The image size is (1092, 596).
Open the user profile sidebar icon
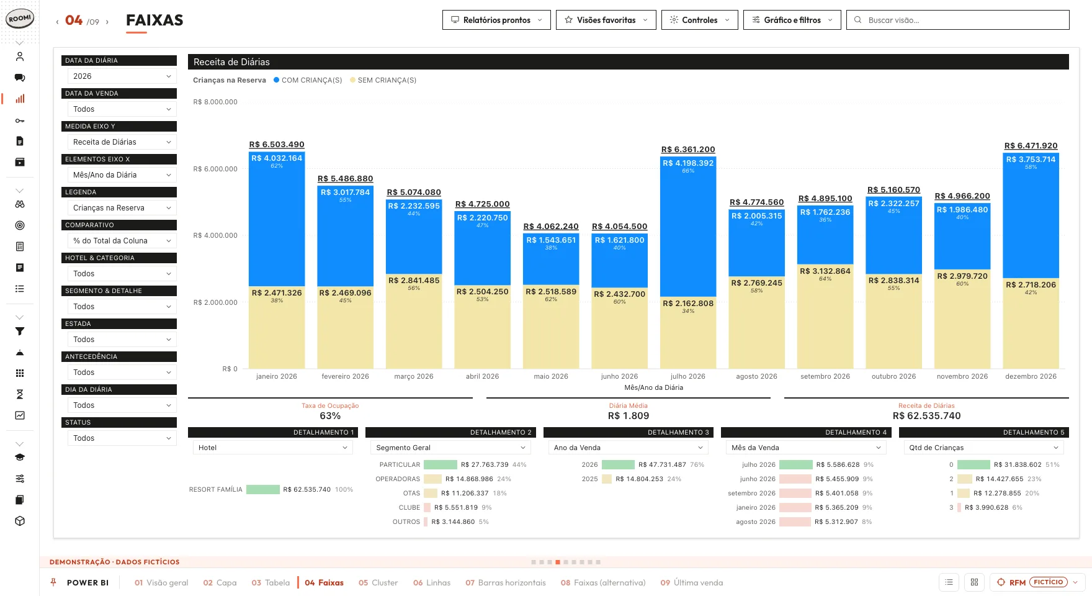point(20,56)
